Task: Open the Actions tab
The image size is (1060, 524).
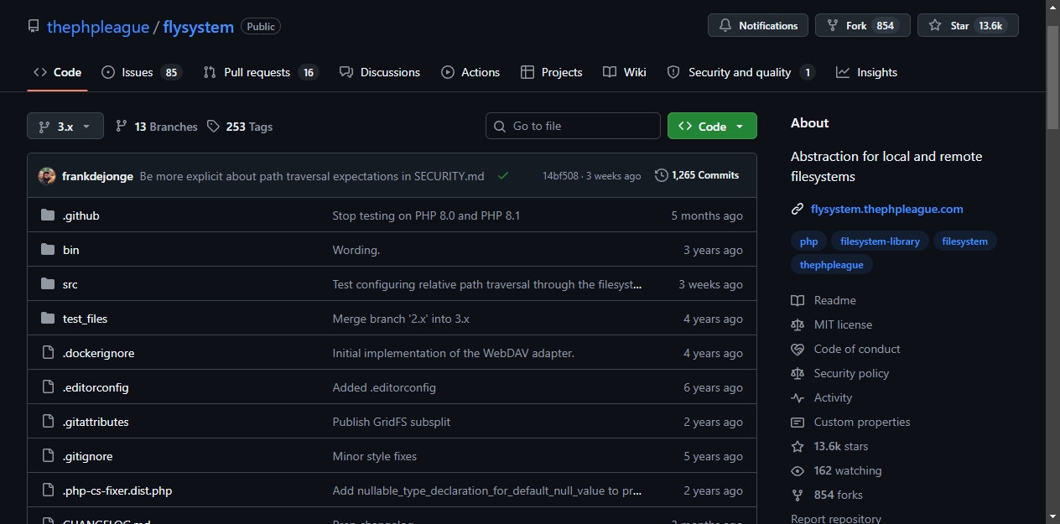Action: (x=470, y=72)
